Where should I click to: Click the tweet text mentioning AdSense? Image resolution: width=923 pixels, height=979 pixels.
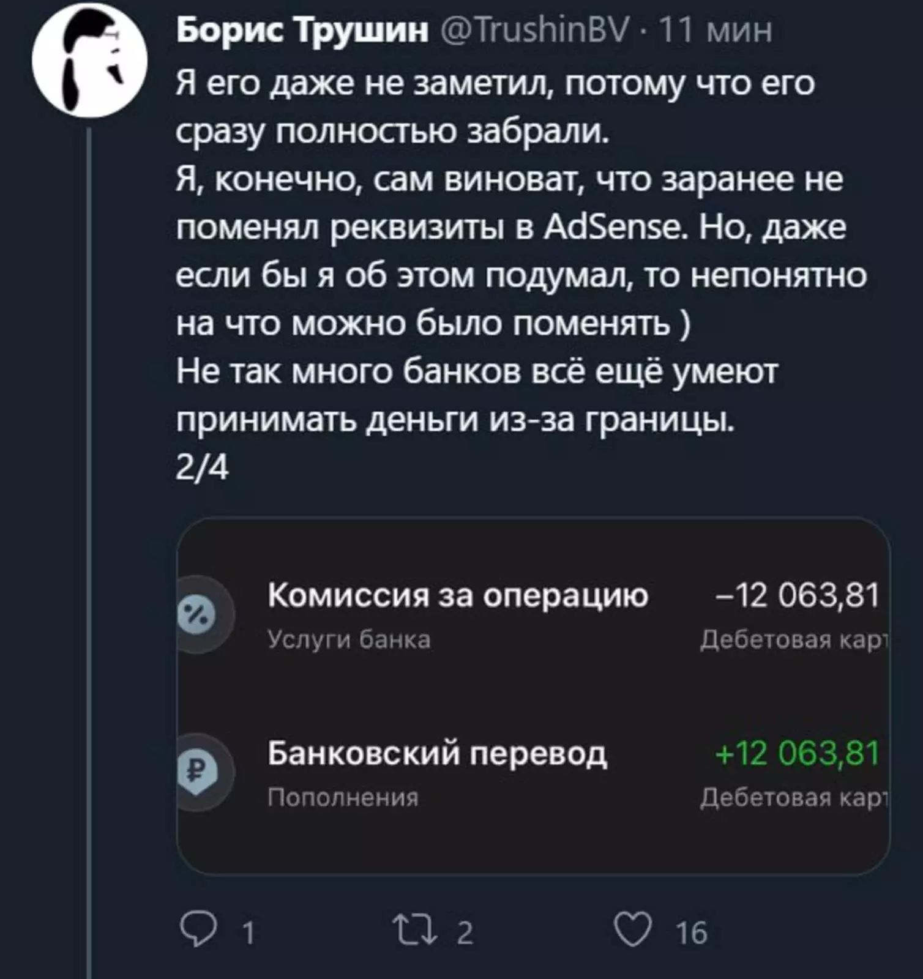(x=511, y=228)
